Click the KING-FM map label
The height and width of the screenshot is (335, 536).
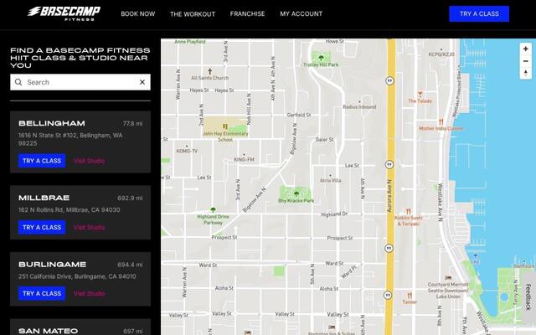[244, 159]
